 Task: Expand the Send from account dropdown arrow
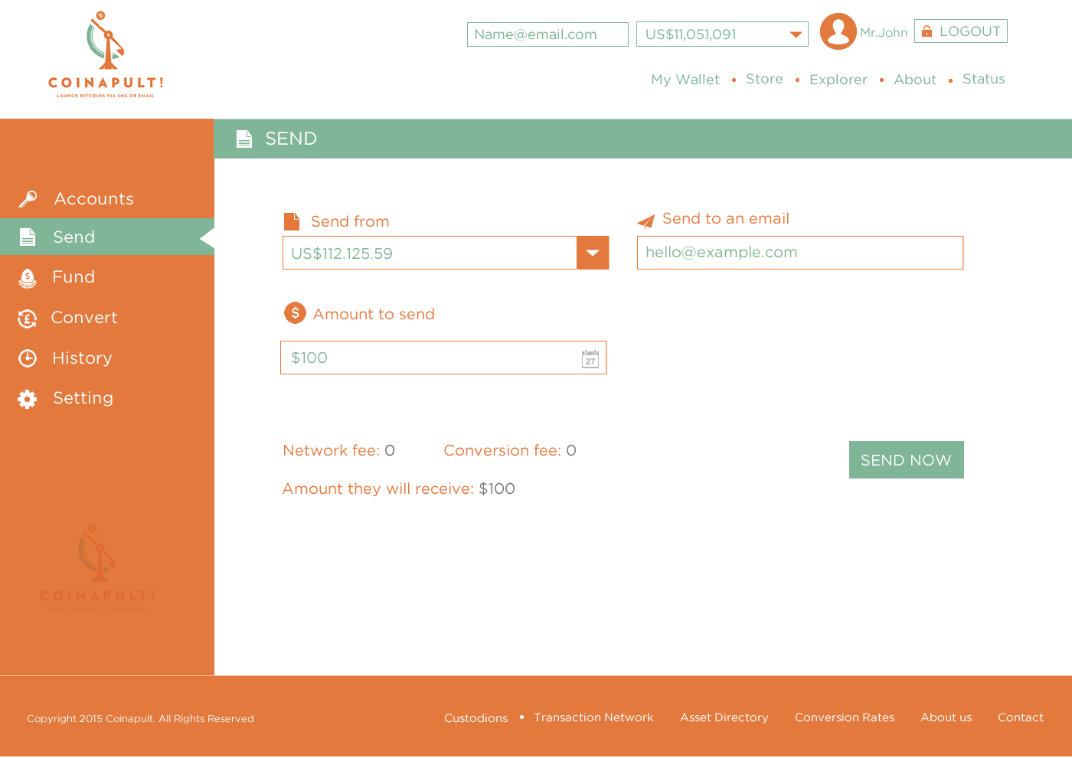[x=593, y=253]
